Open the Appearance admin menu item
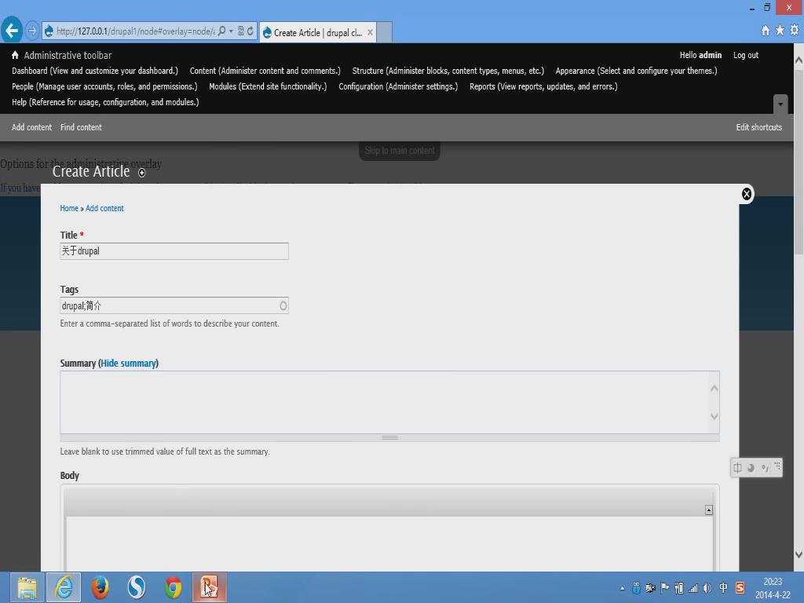 [636, 71]
